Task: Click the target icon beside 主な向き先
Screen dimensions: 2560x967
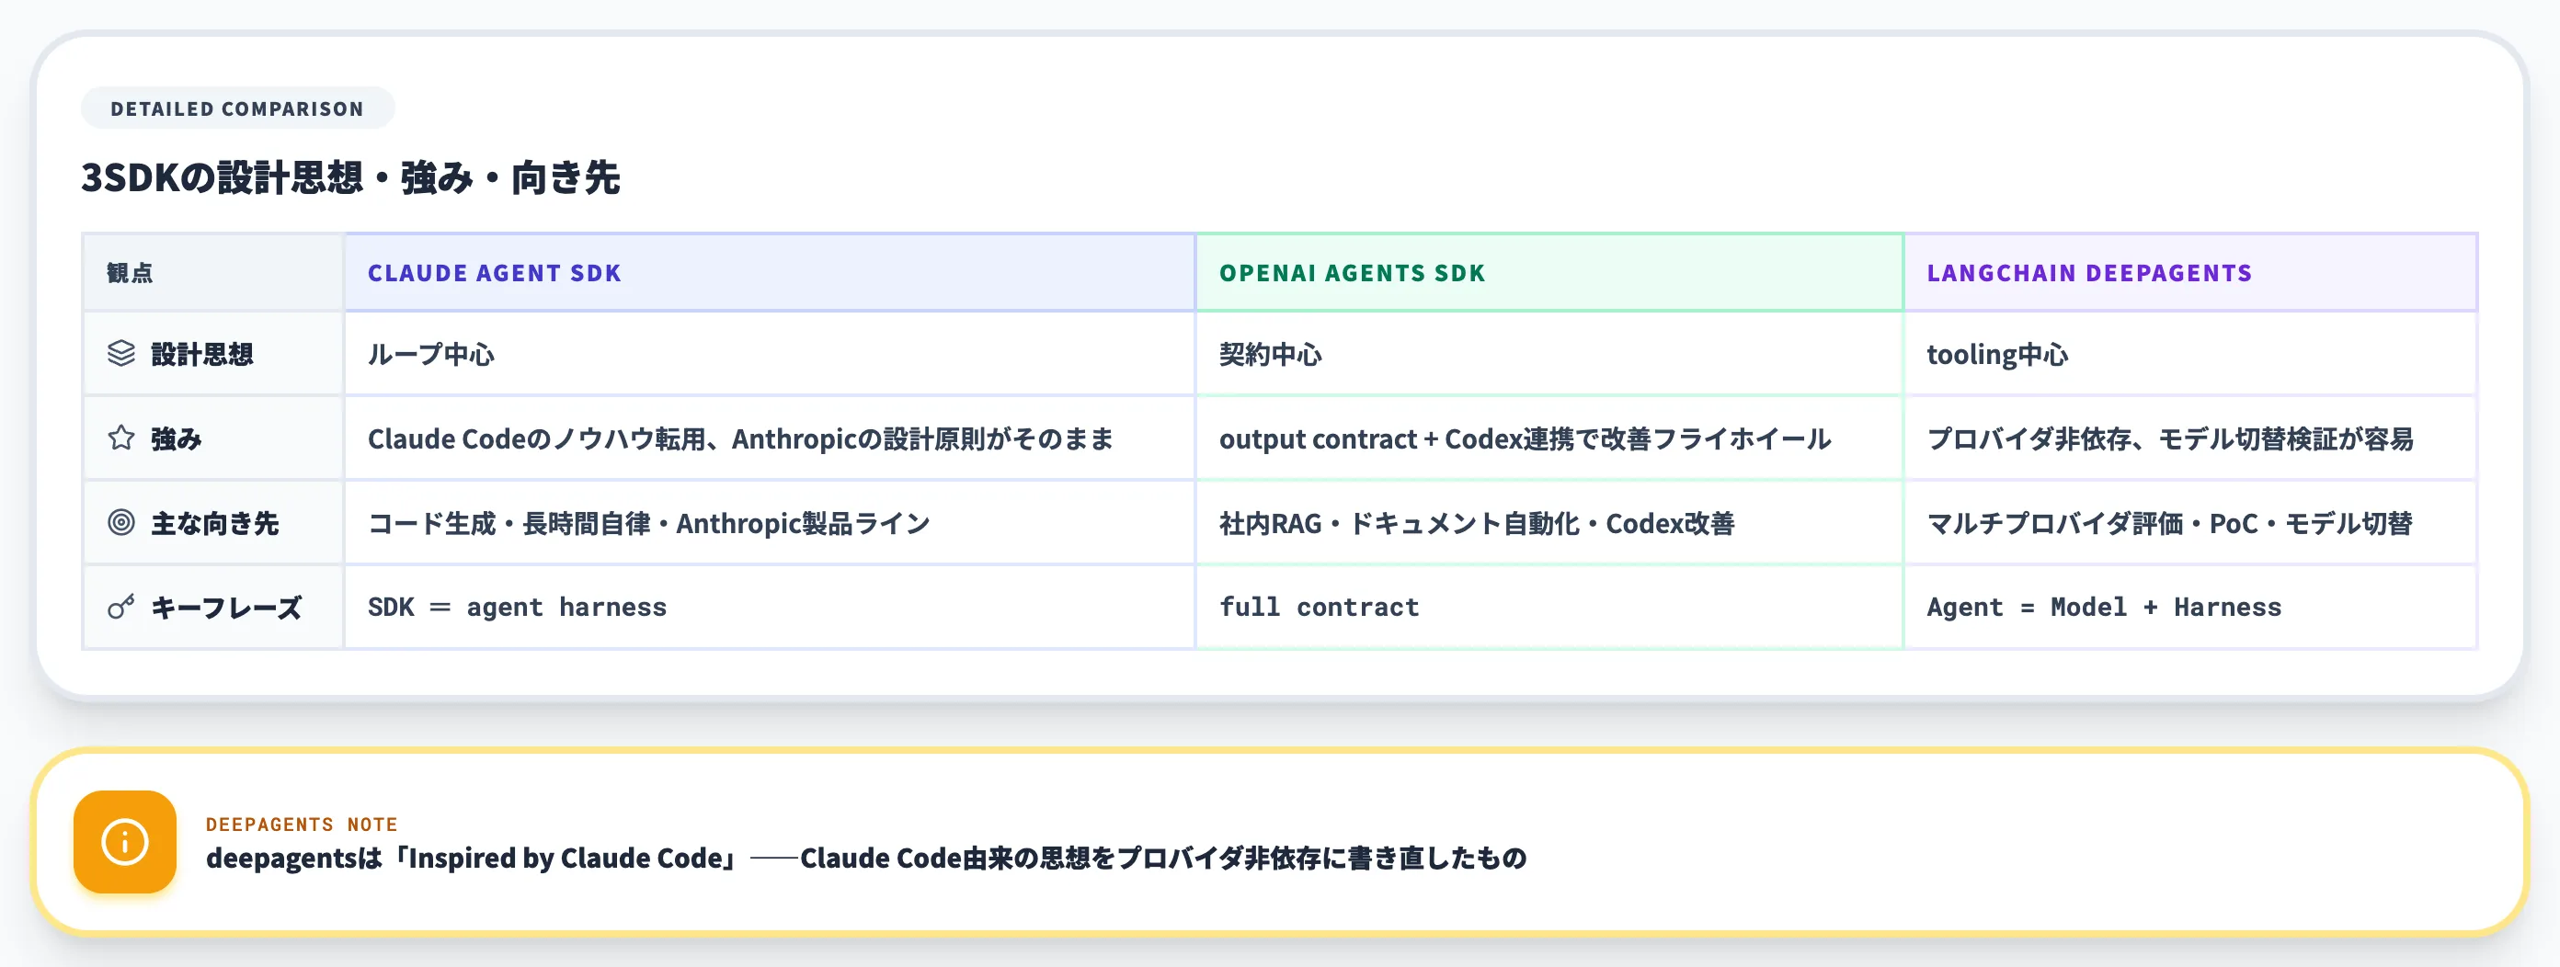Action: click(x=121, y=523)
